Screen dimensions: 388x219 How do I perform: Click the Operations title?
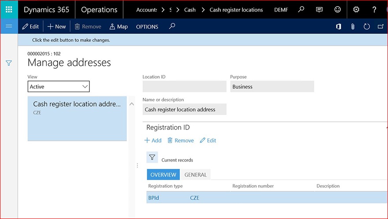99,10
